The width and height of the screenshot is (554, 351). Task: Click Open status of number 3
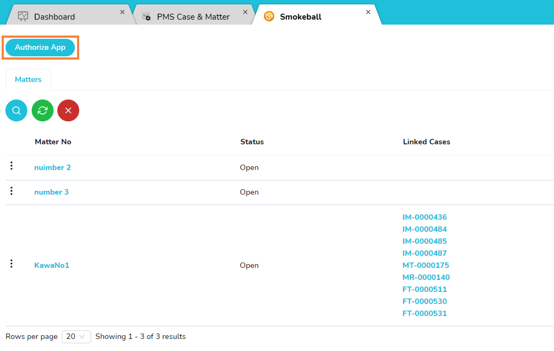point(249,192)
